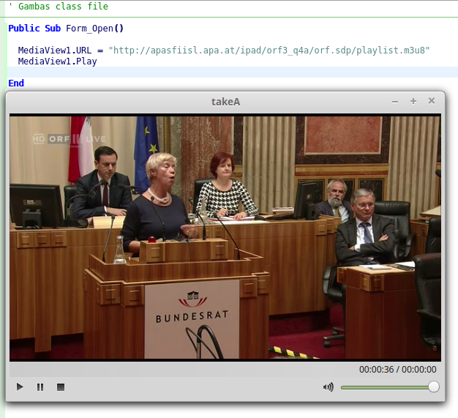Minimize the takeA window
This screenshot has width=458, height=418.
(x=395, y=102)
